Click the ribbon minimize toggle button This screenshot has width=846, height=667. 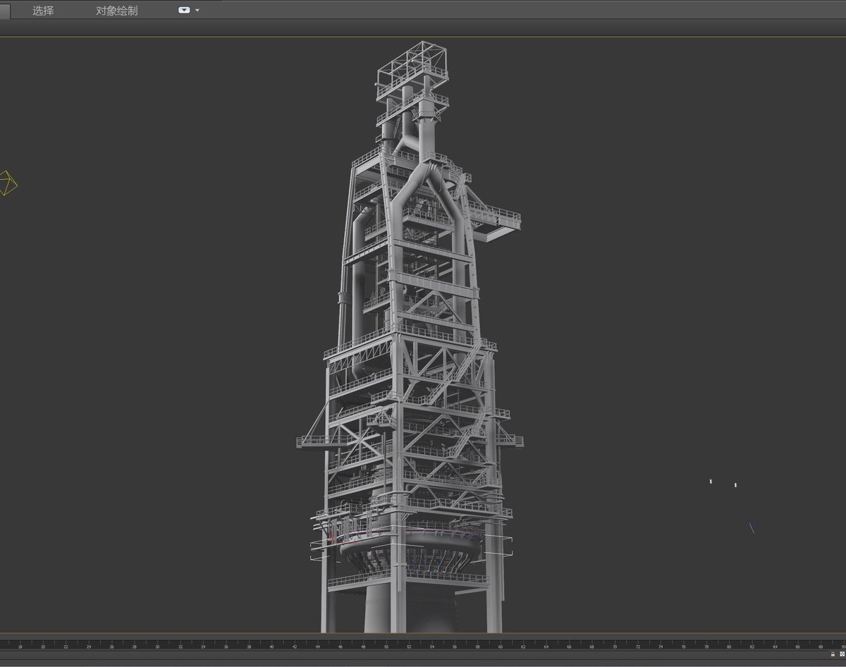(185, 11)
